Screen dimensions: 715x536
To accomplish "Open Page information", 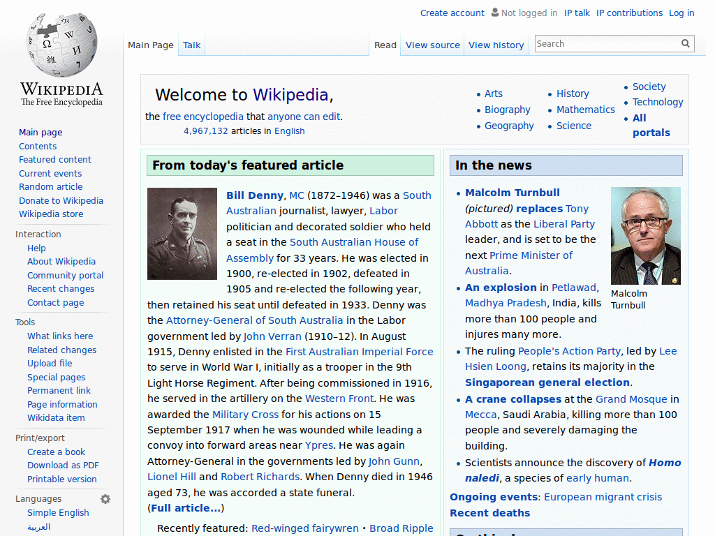I will coord(62,404).
